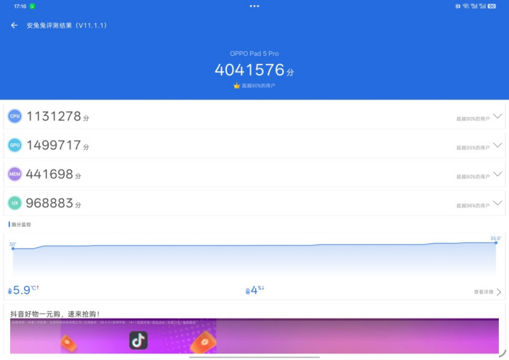Tap the 安兔兔评测结果 (V11.1.1) title
The height and width of the screenshot is (360, 509).
point(67,25)
